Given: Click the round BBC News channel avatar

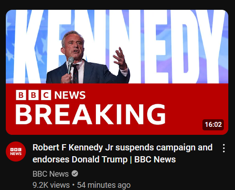Looking at the screenshot, I should (16, 151).
